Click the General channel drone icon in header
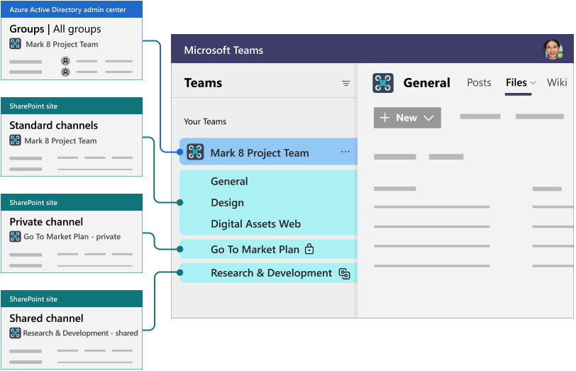The image size is (576, 371). click(383, 83)
